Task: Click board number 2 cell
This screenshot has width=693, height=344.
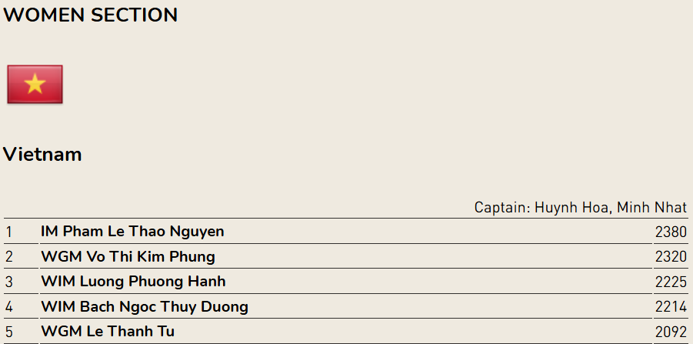Action: tap(22, 256)
